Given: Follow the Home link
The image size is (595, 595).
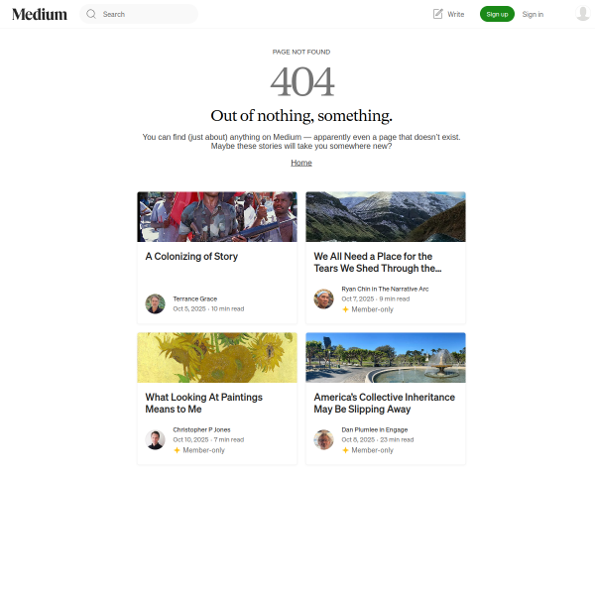Looking at the screenshot, I should pyautogui.click(x=301, y=163).
